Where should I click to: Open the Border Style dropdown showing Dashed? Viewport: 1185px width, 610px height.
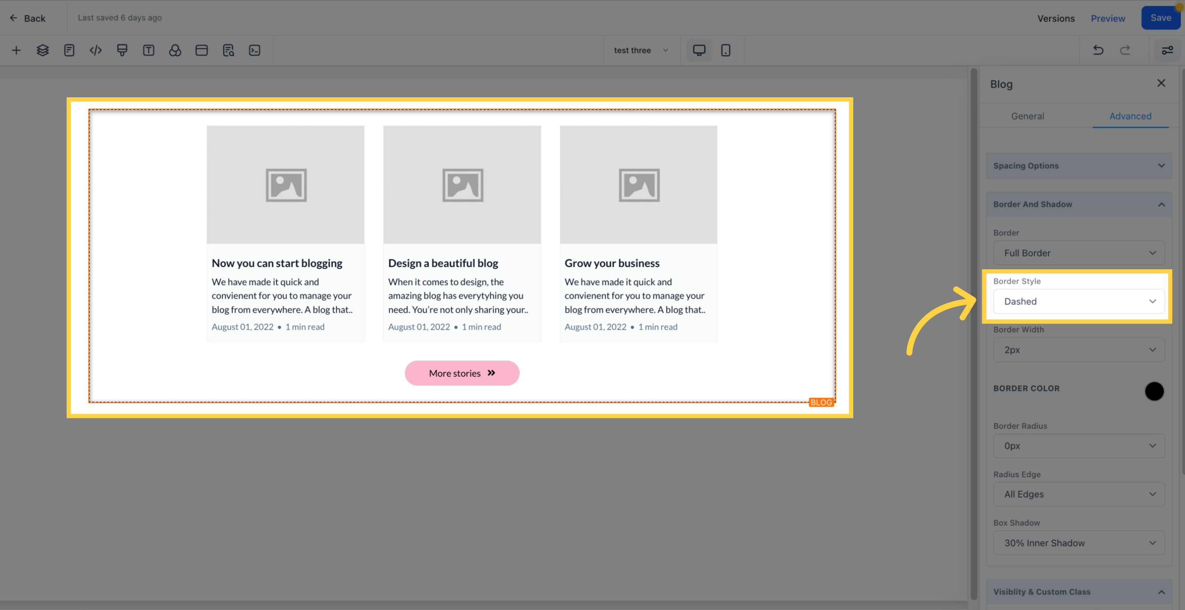coord(1079,301)
